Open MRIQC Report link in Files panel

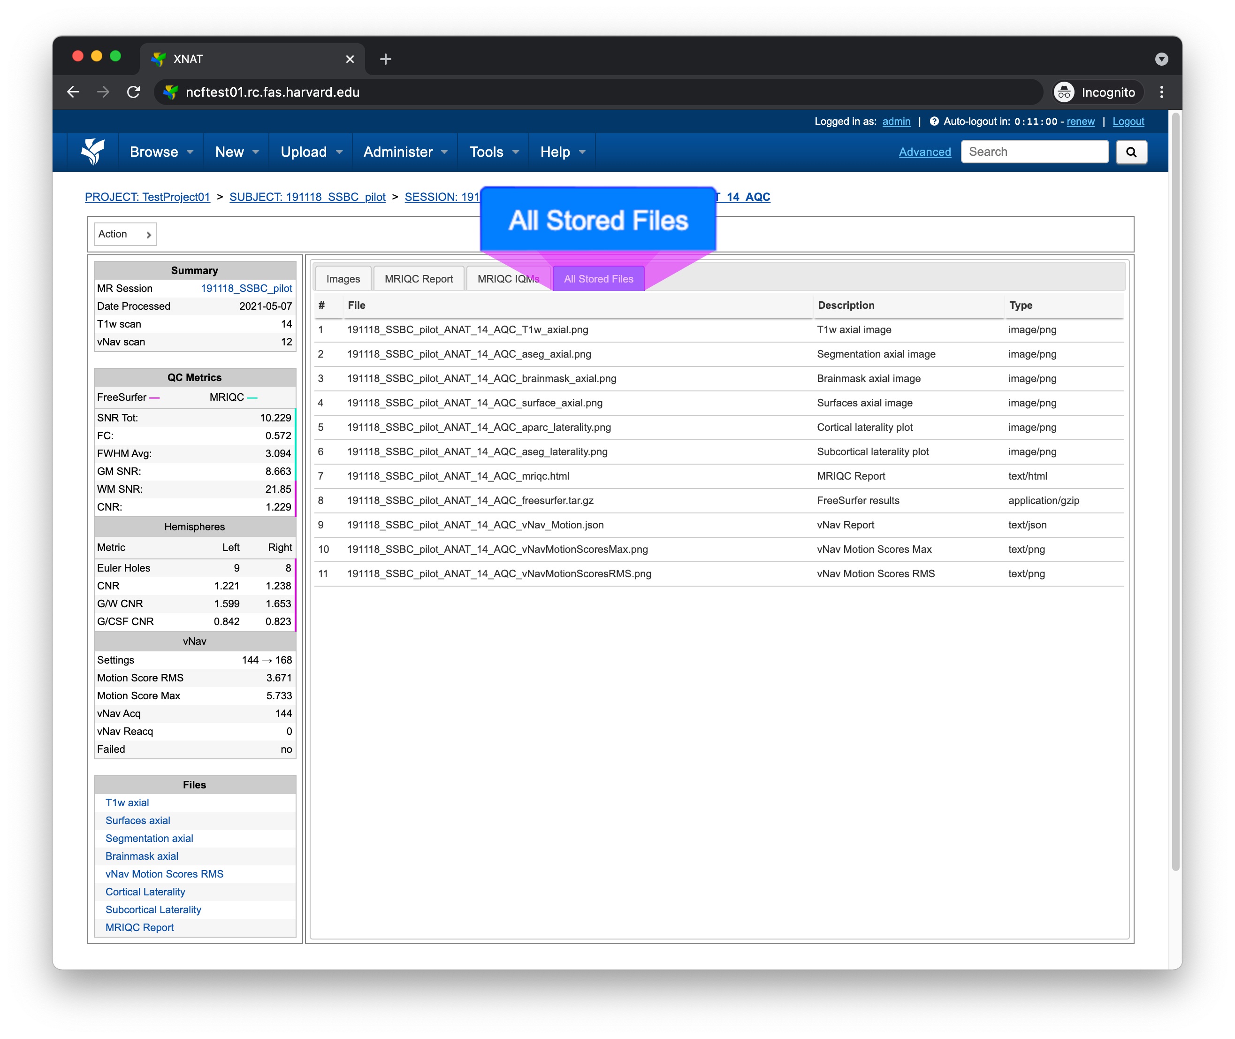click(x=139, y=928)
